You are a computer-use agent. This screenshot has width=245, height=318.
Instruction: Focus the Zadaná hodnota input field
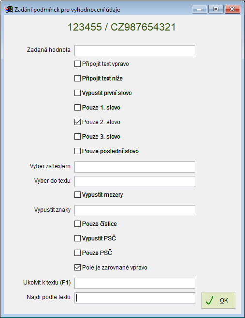[135, 51]
